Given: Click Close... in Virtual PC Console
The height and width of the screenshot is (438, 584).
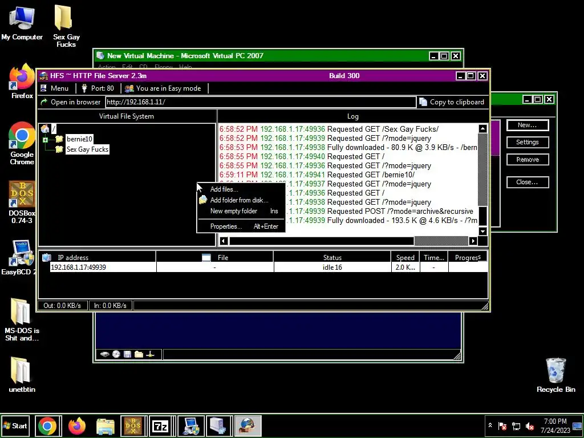Looking at the screenshot, I should tap(528, 182).
